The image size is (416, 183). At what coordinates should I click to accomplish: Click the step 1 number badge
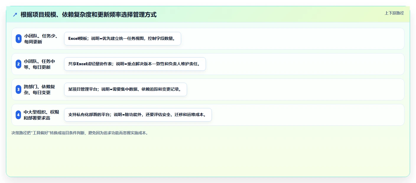point(19,39)
